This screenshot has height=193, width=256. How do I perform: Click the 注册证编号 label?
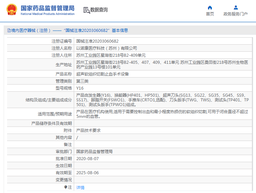click(62, 41)
